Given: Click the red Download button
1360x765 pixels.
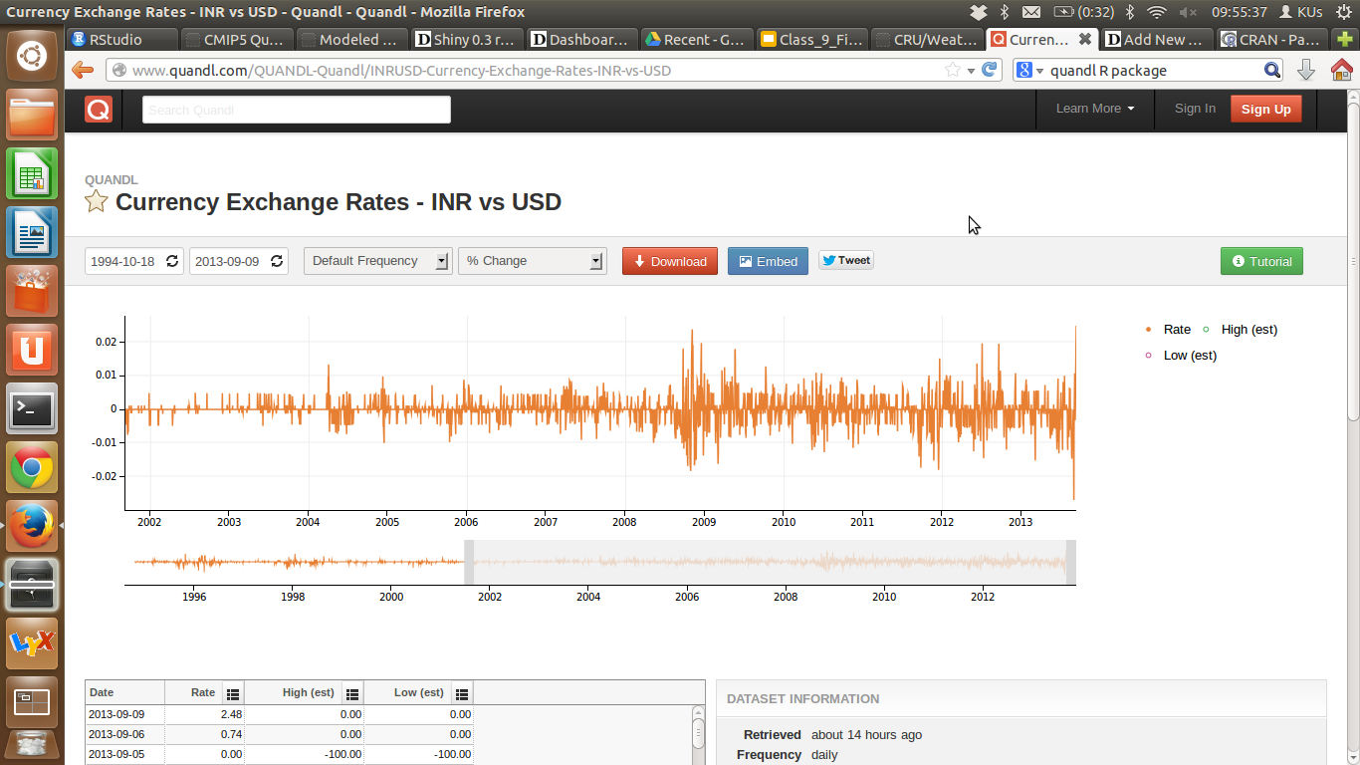Looking at the screenshot, I should point(669,261).
